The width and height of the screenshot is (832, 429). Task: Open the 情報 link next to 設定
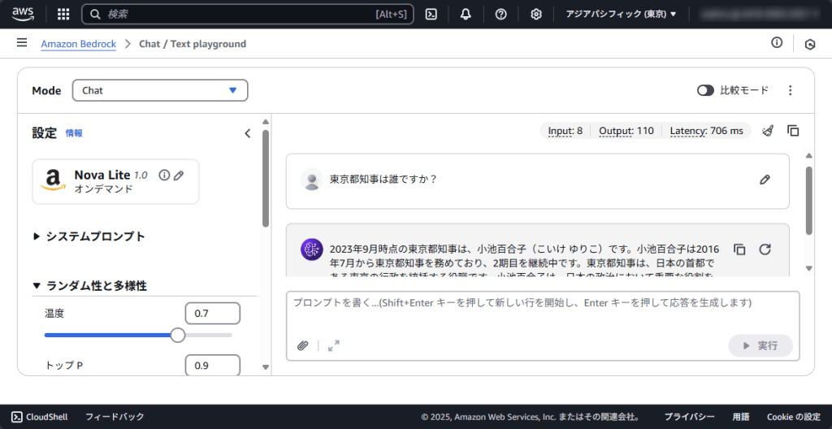coord(74,133)
